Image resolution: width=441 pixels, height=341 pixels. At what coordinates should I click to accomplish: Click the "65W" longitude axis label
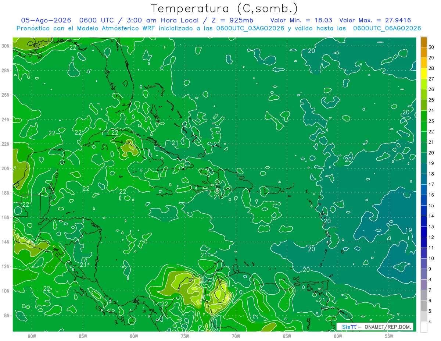point(287,336)
